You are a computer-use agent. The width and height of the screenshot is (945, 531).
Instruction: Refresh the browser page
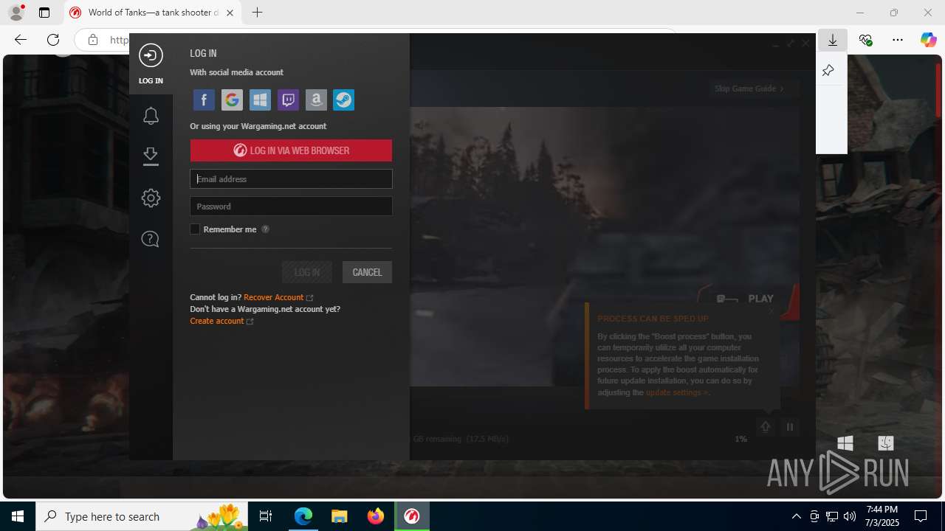(x=53, y=40)
